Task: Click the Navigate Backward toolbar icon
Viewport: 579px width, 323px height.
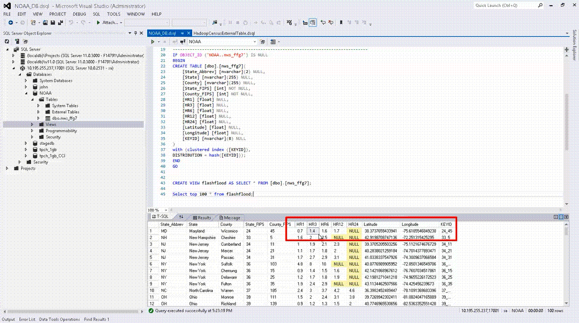Action: pyautogui.click(x=10, y=22)
